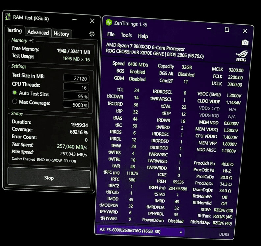Click the ProcOdt Pu value 40.0 Ω
Viewport: 261px width, 246px height.
pos(227,164)
